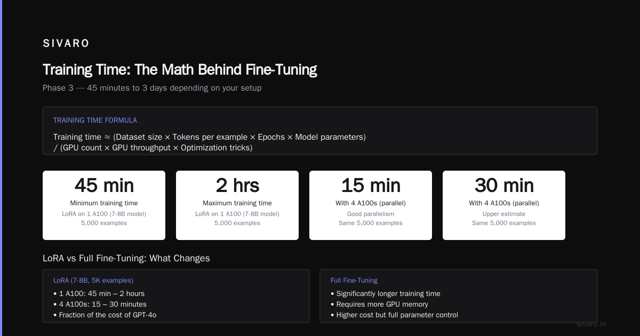This screenshot has width=640, height=336.
Task: Click the '1 A100: 45 min – 2 hours' bullet
Action: pos(99,293)
